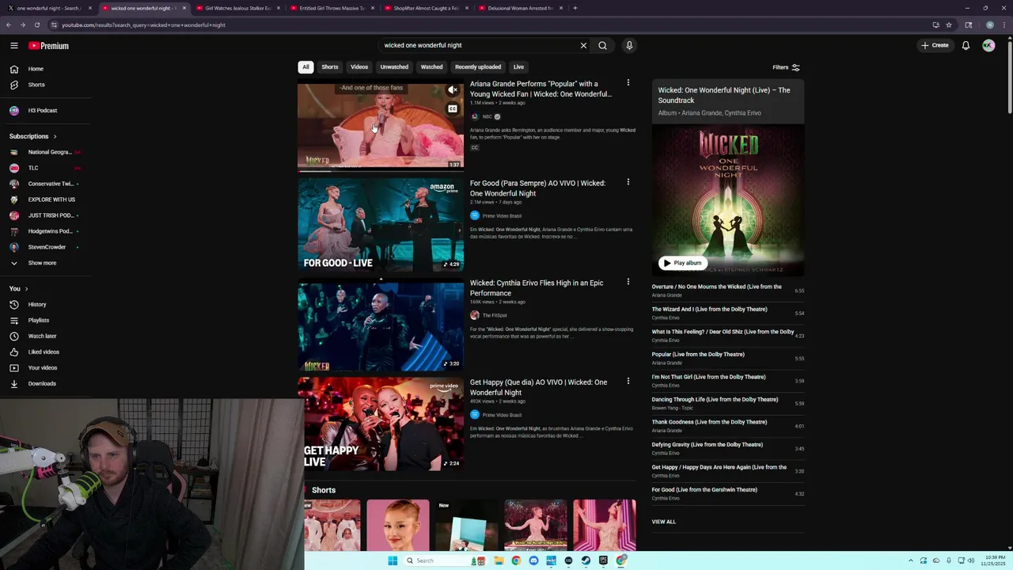
Task: Open the Filters panel
Action: [x=786, y=67]
